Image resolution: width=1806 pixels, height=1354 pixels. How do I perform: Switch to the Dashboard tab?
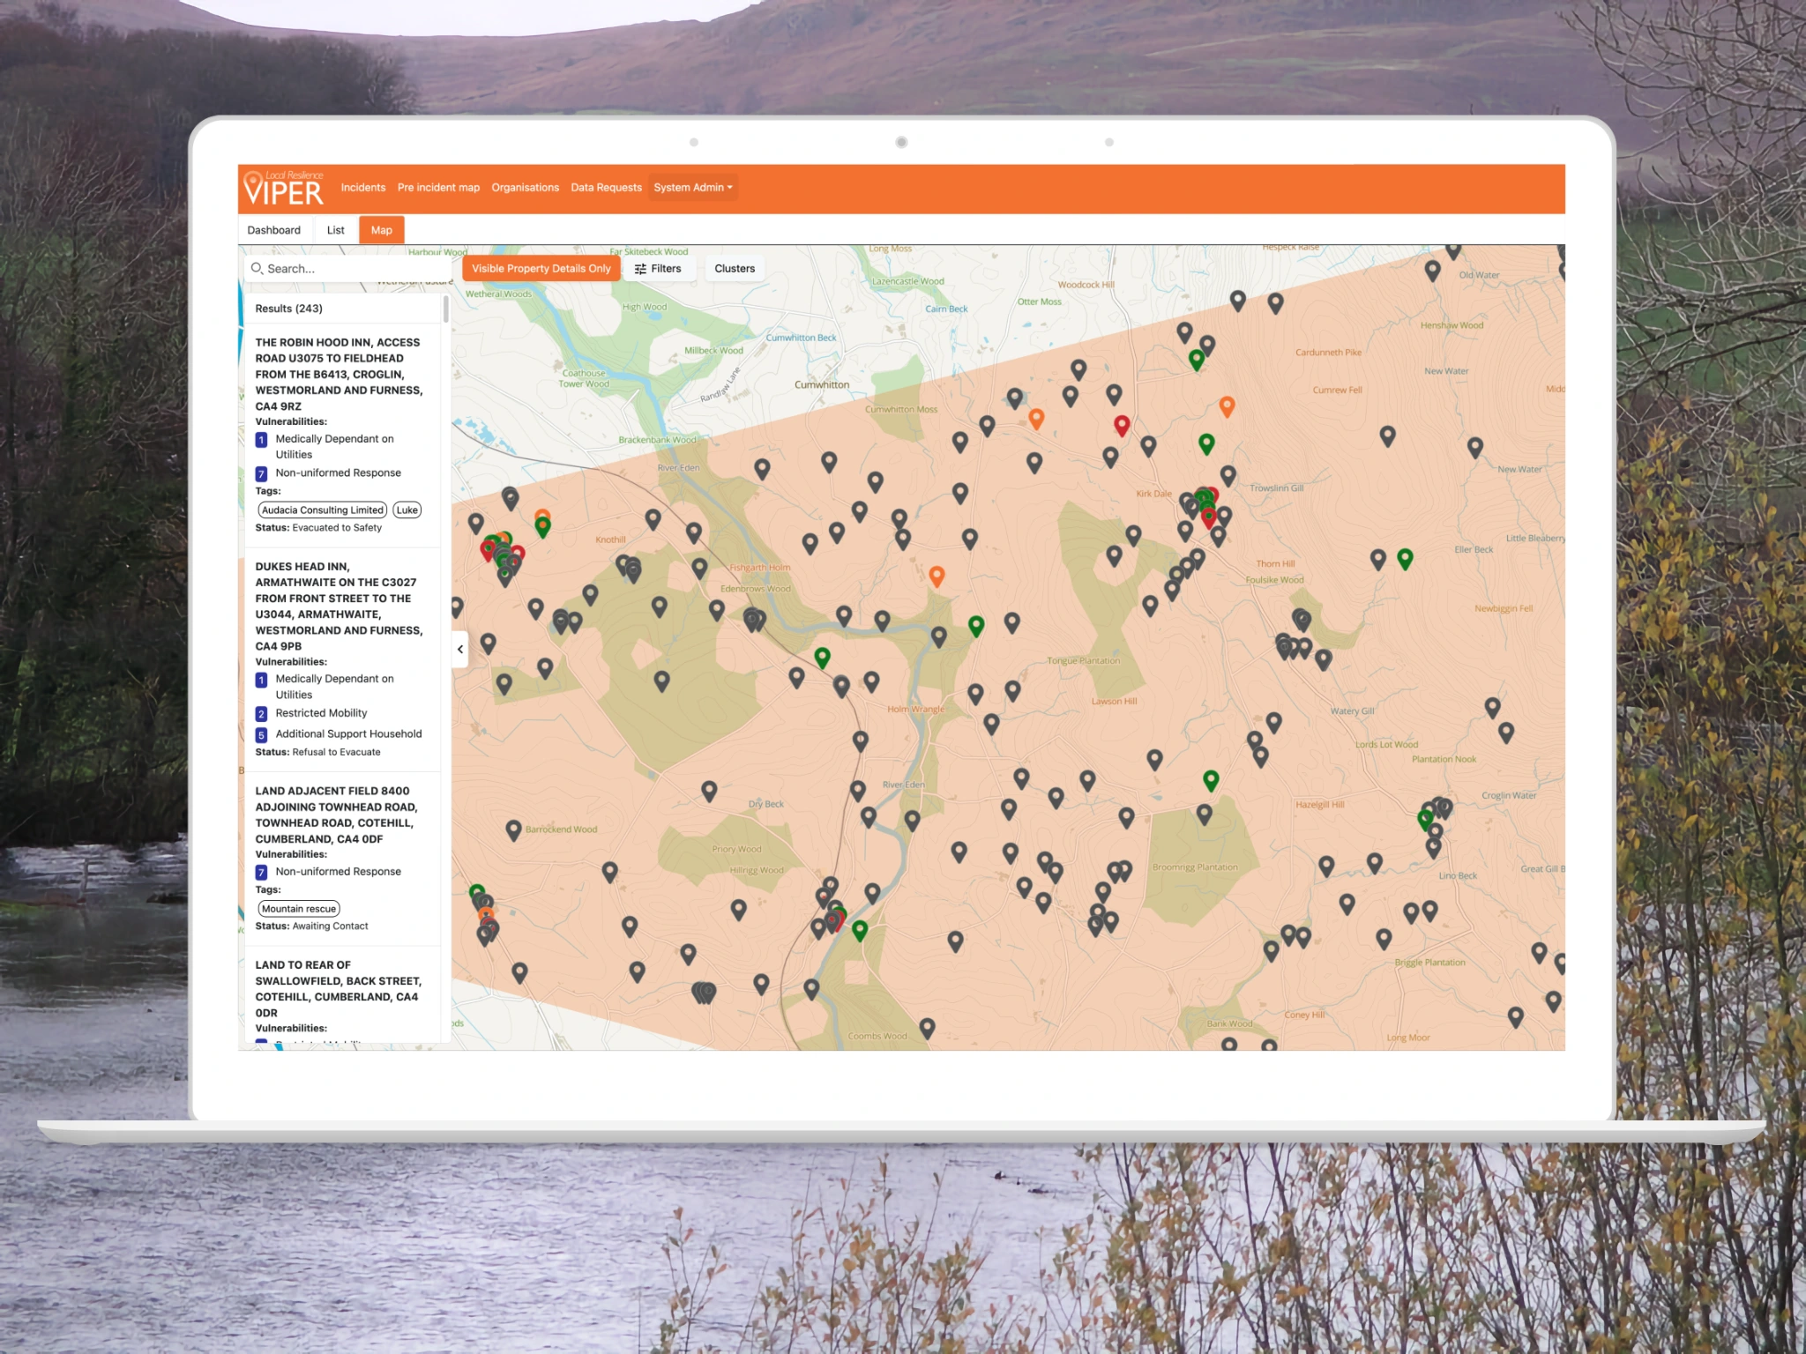(x=273, y=230)
